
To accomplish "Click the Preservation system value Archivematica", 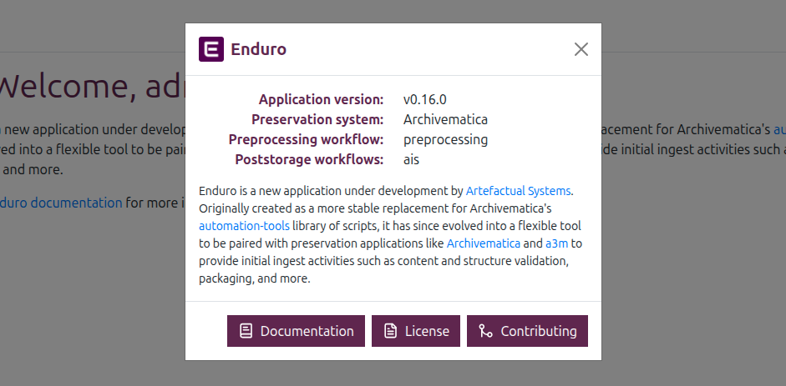I will [x=445, y=119].
